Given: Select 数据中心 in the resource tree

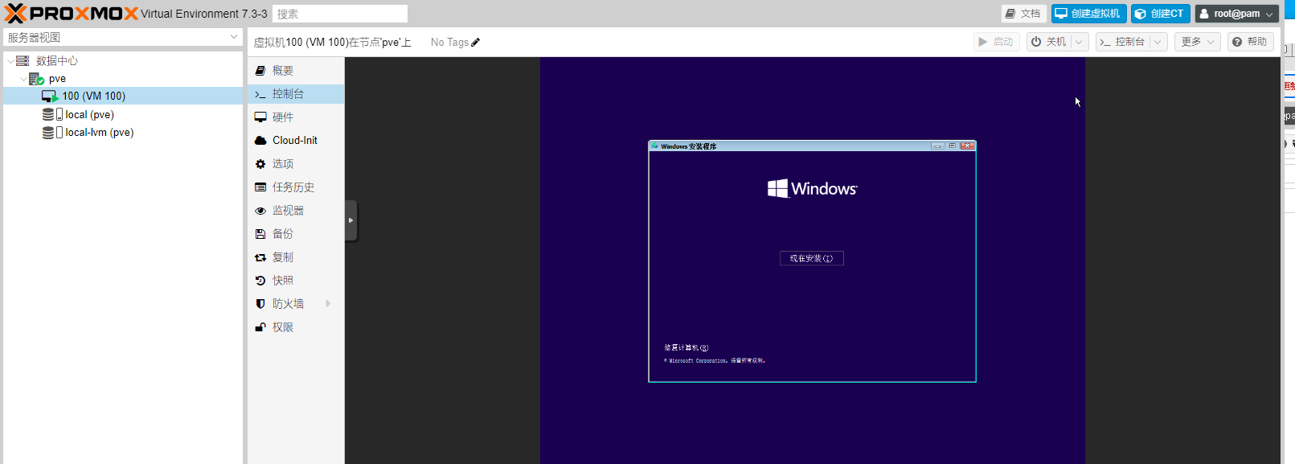Looking at the screenshot, I should (x=56, y=61).
